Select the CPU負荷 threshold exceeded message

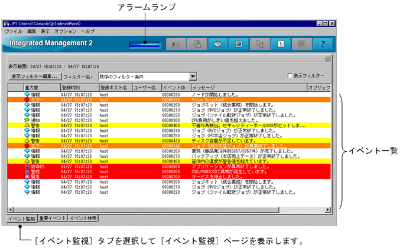point(225,120)
